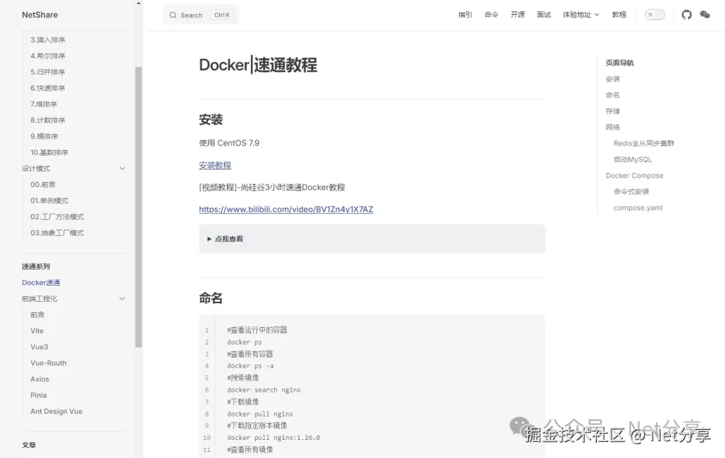
Task: Open the Vite sidebar item
Action: coord(37,331)
